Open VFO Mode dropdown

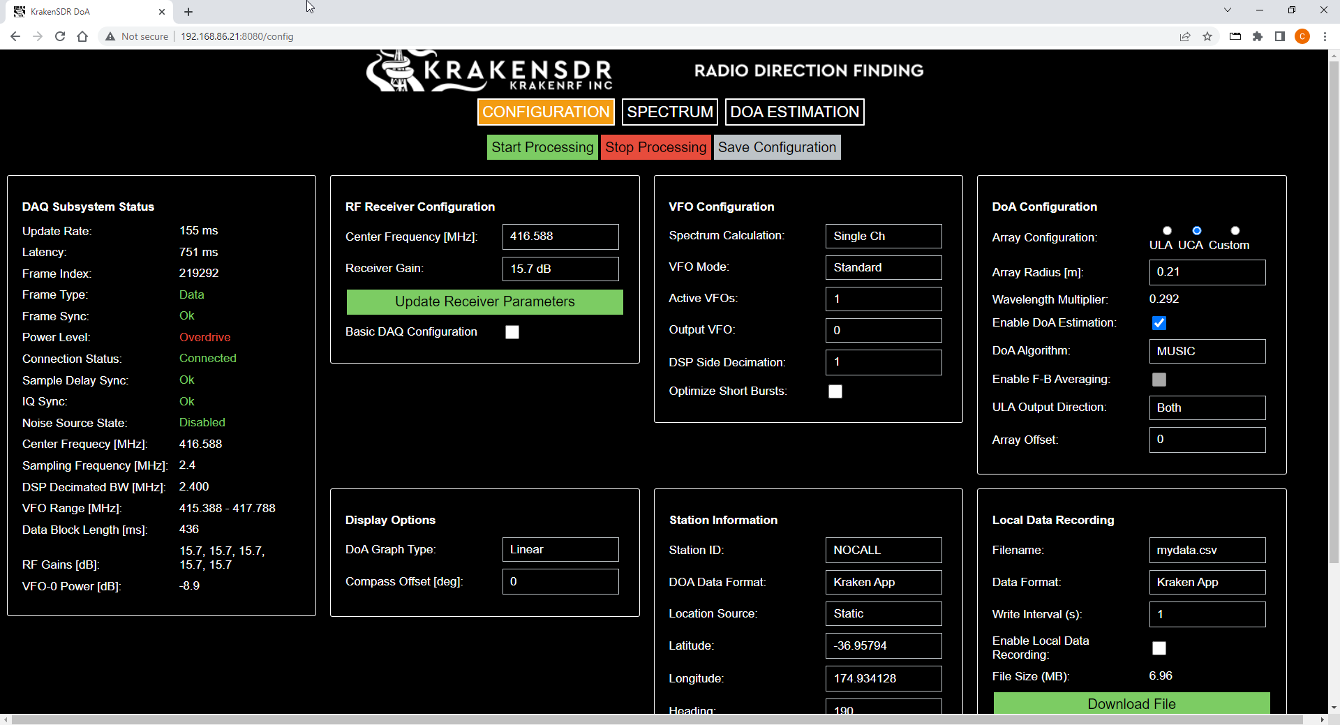(884, 267)
